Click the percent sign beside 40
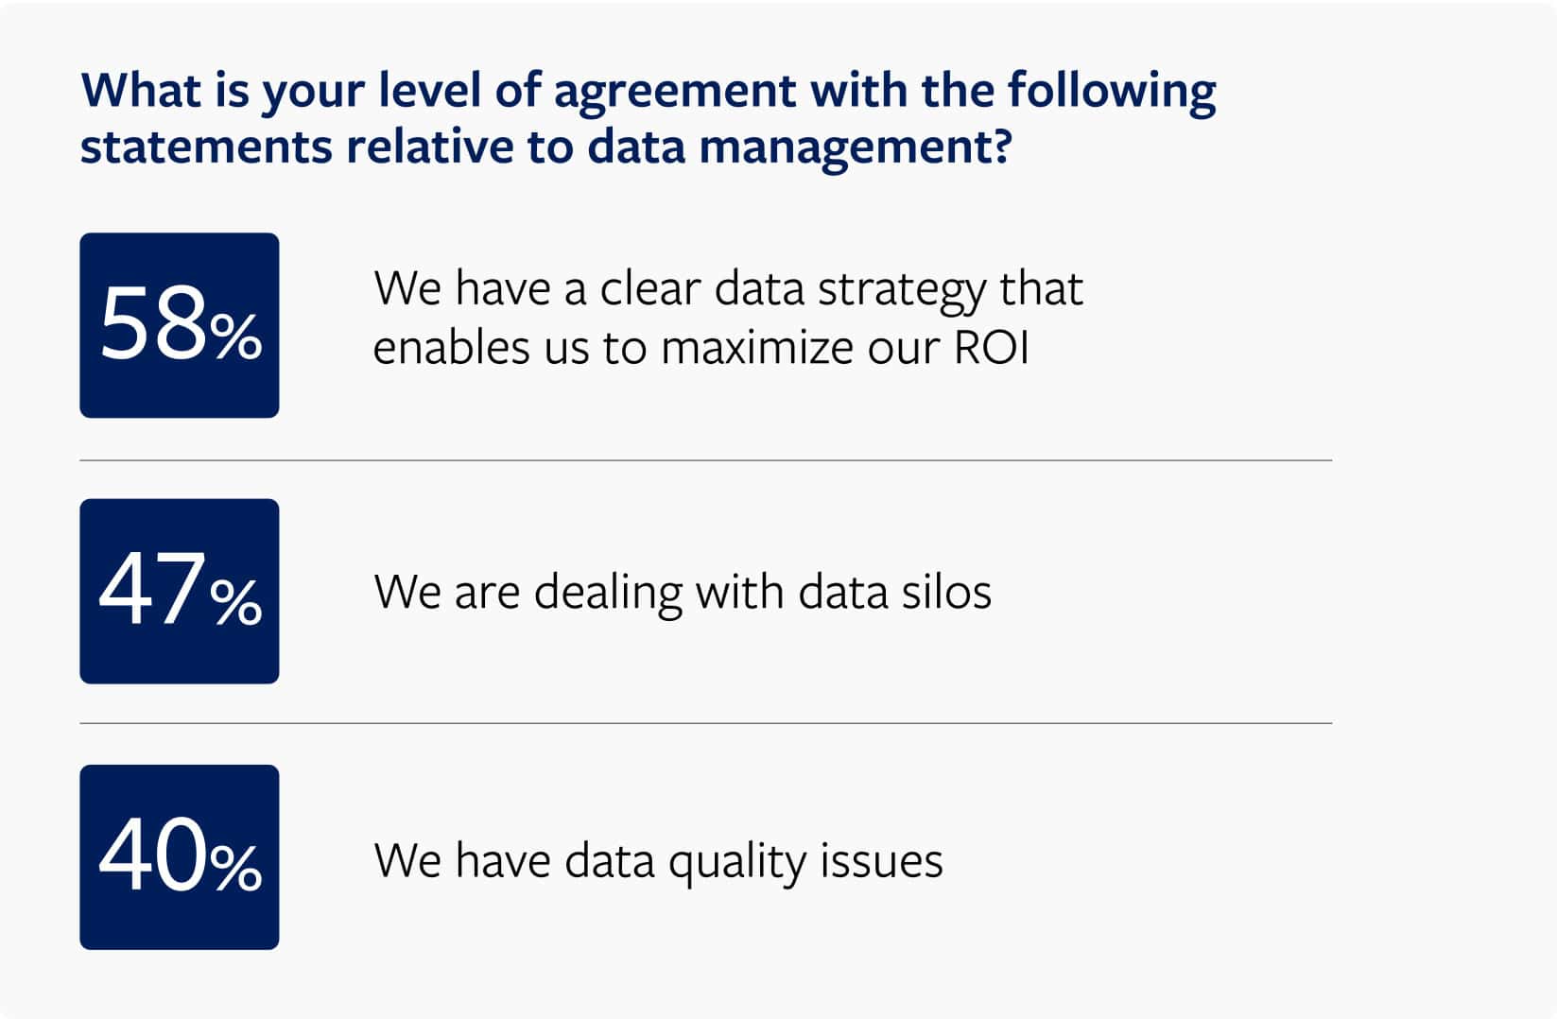 tap(236, 869)
